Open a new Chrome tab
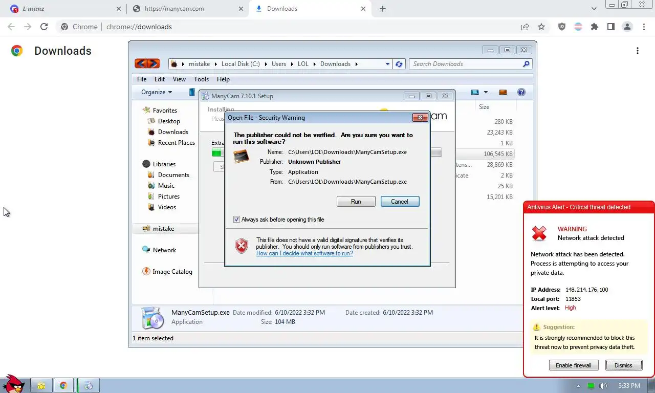Screen dimensions: 655x393 [x=383, y=9]
